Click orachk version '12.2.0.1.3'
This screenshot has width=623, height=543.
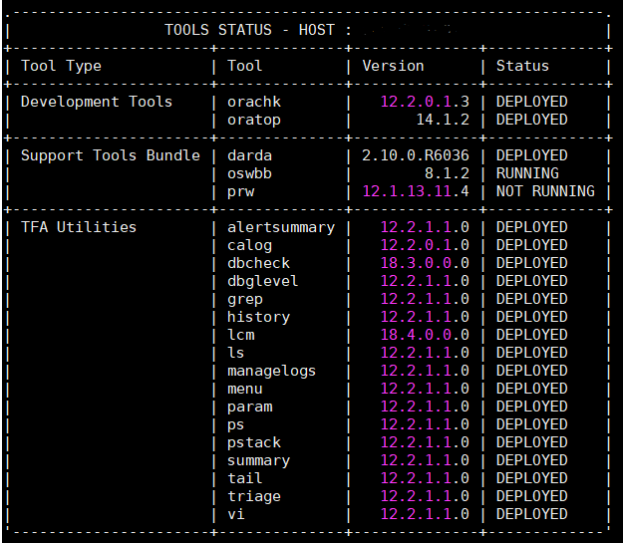(x=425, y=102)
